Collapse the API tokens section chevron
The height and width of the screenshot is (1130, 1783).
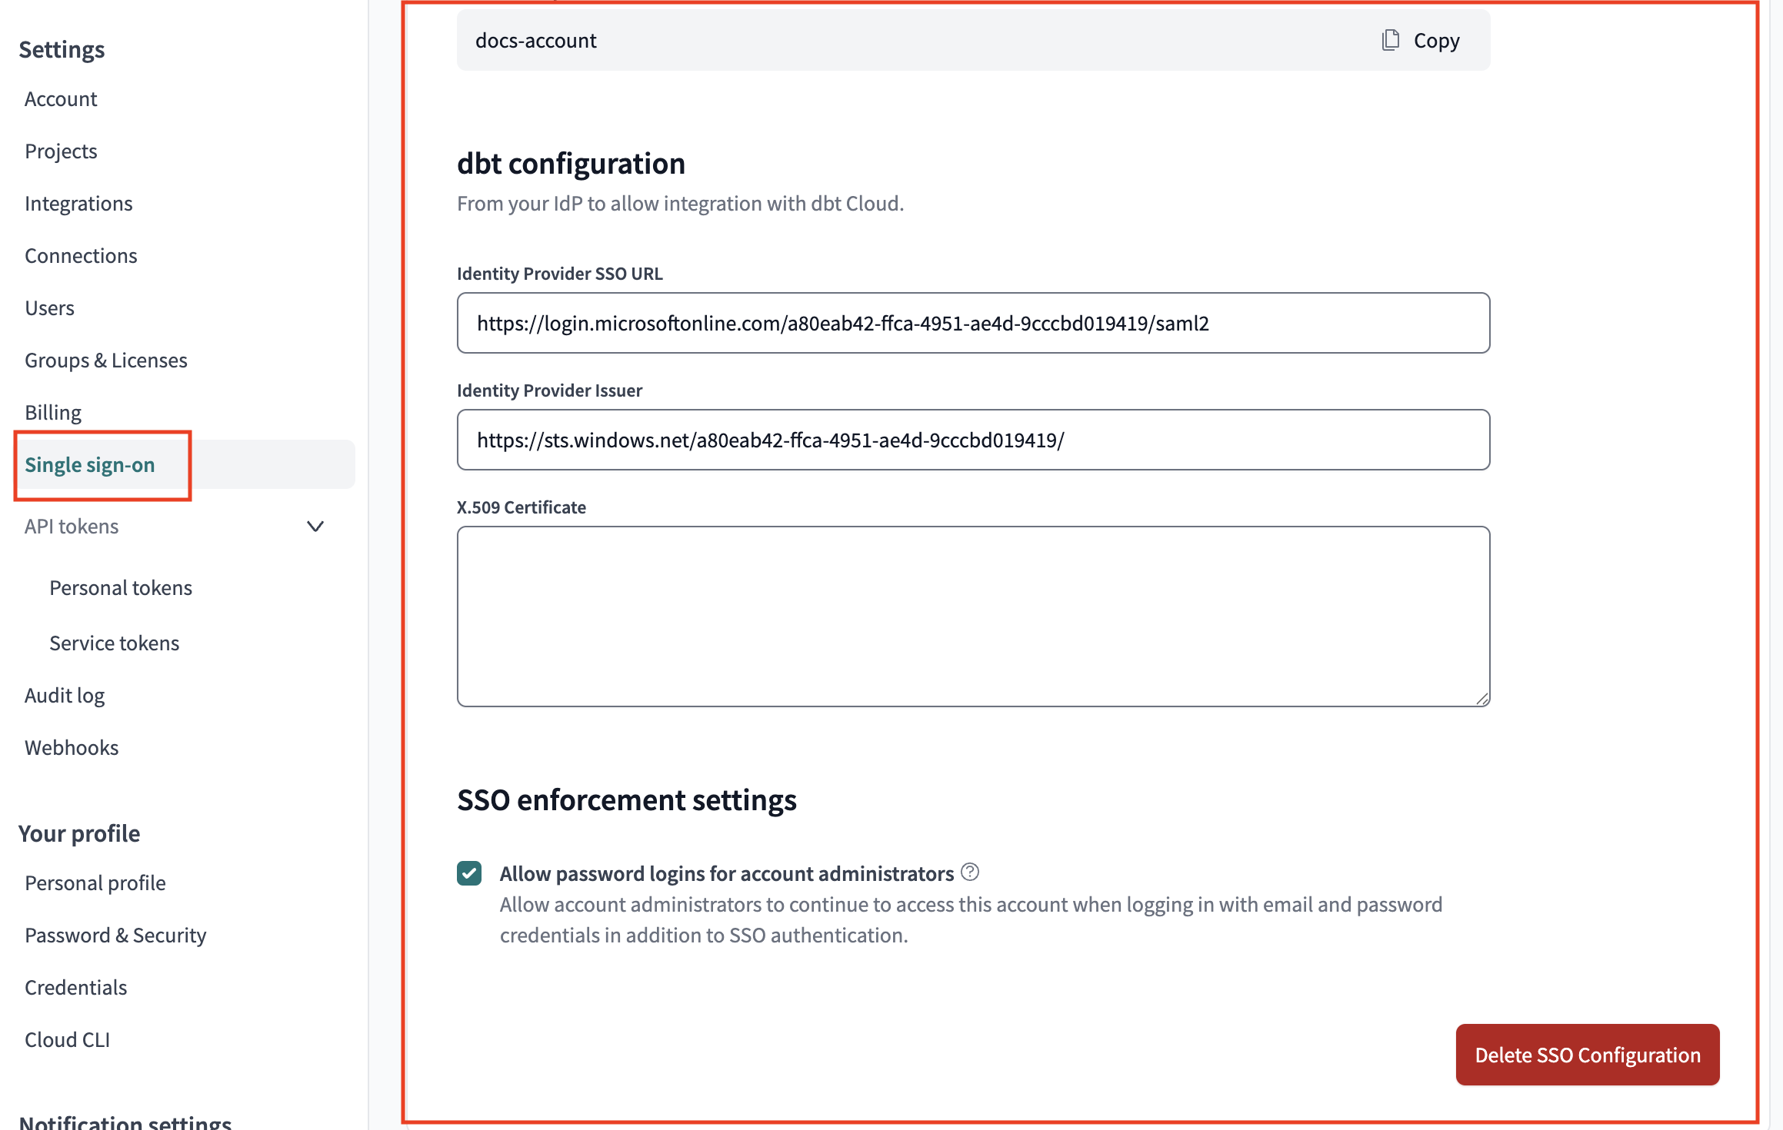(315, 527)
